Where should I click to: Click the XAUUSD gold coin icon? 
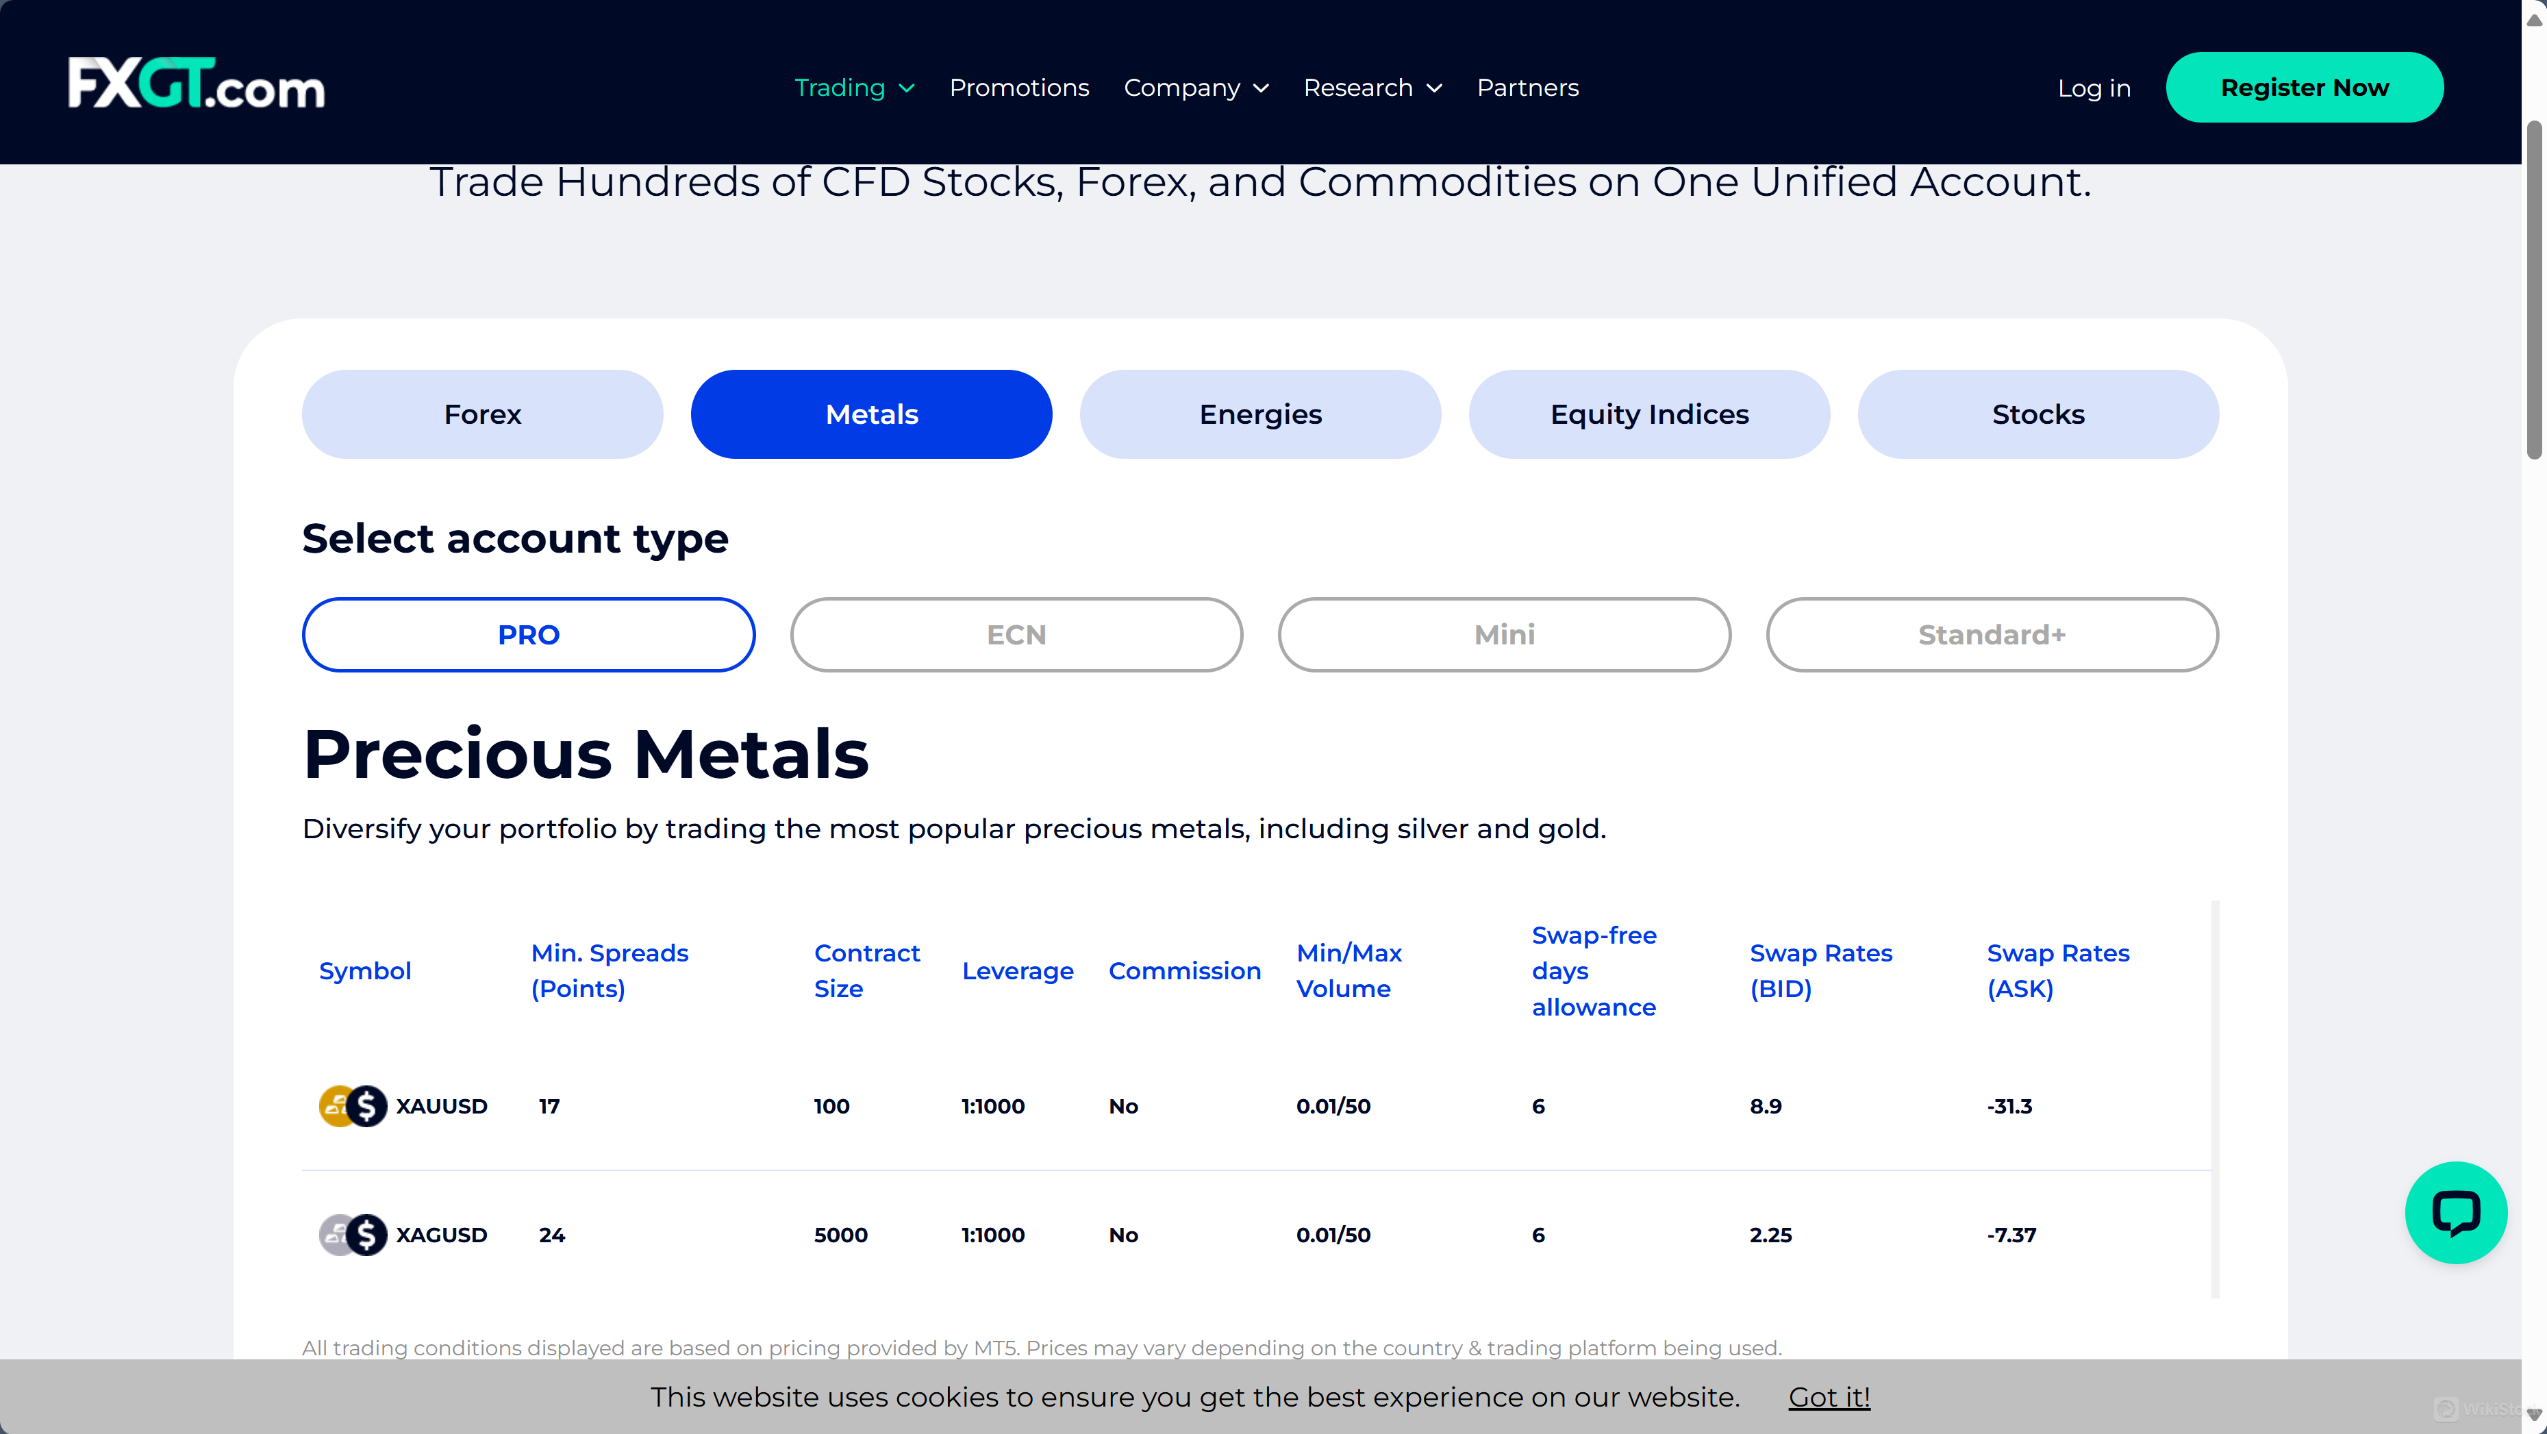pos(351,1106)
